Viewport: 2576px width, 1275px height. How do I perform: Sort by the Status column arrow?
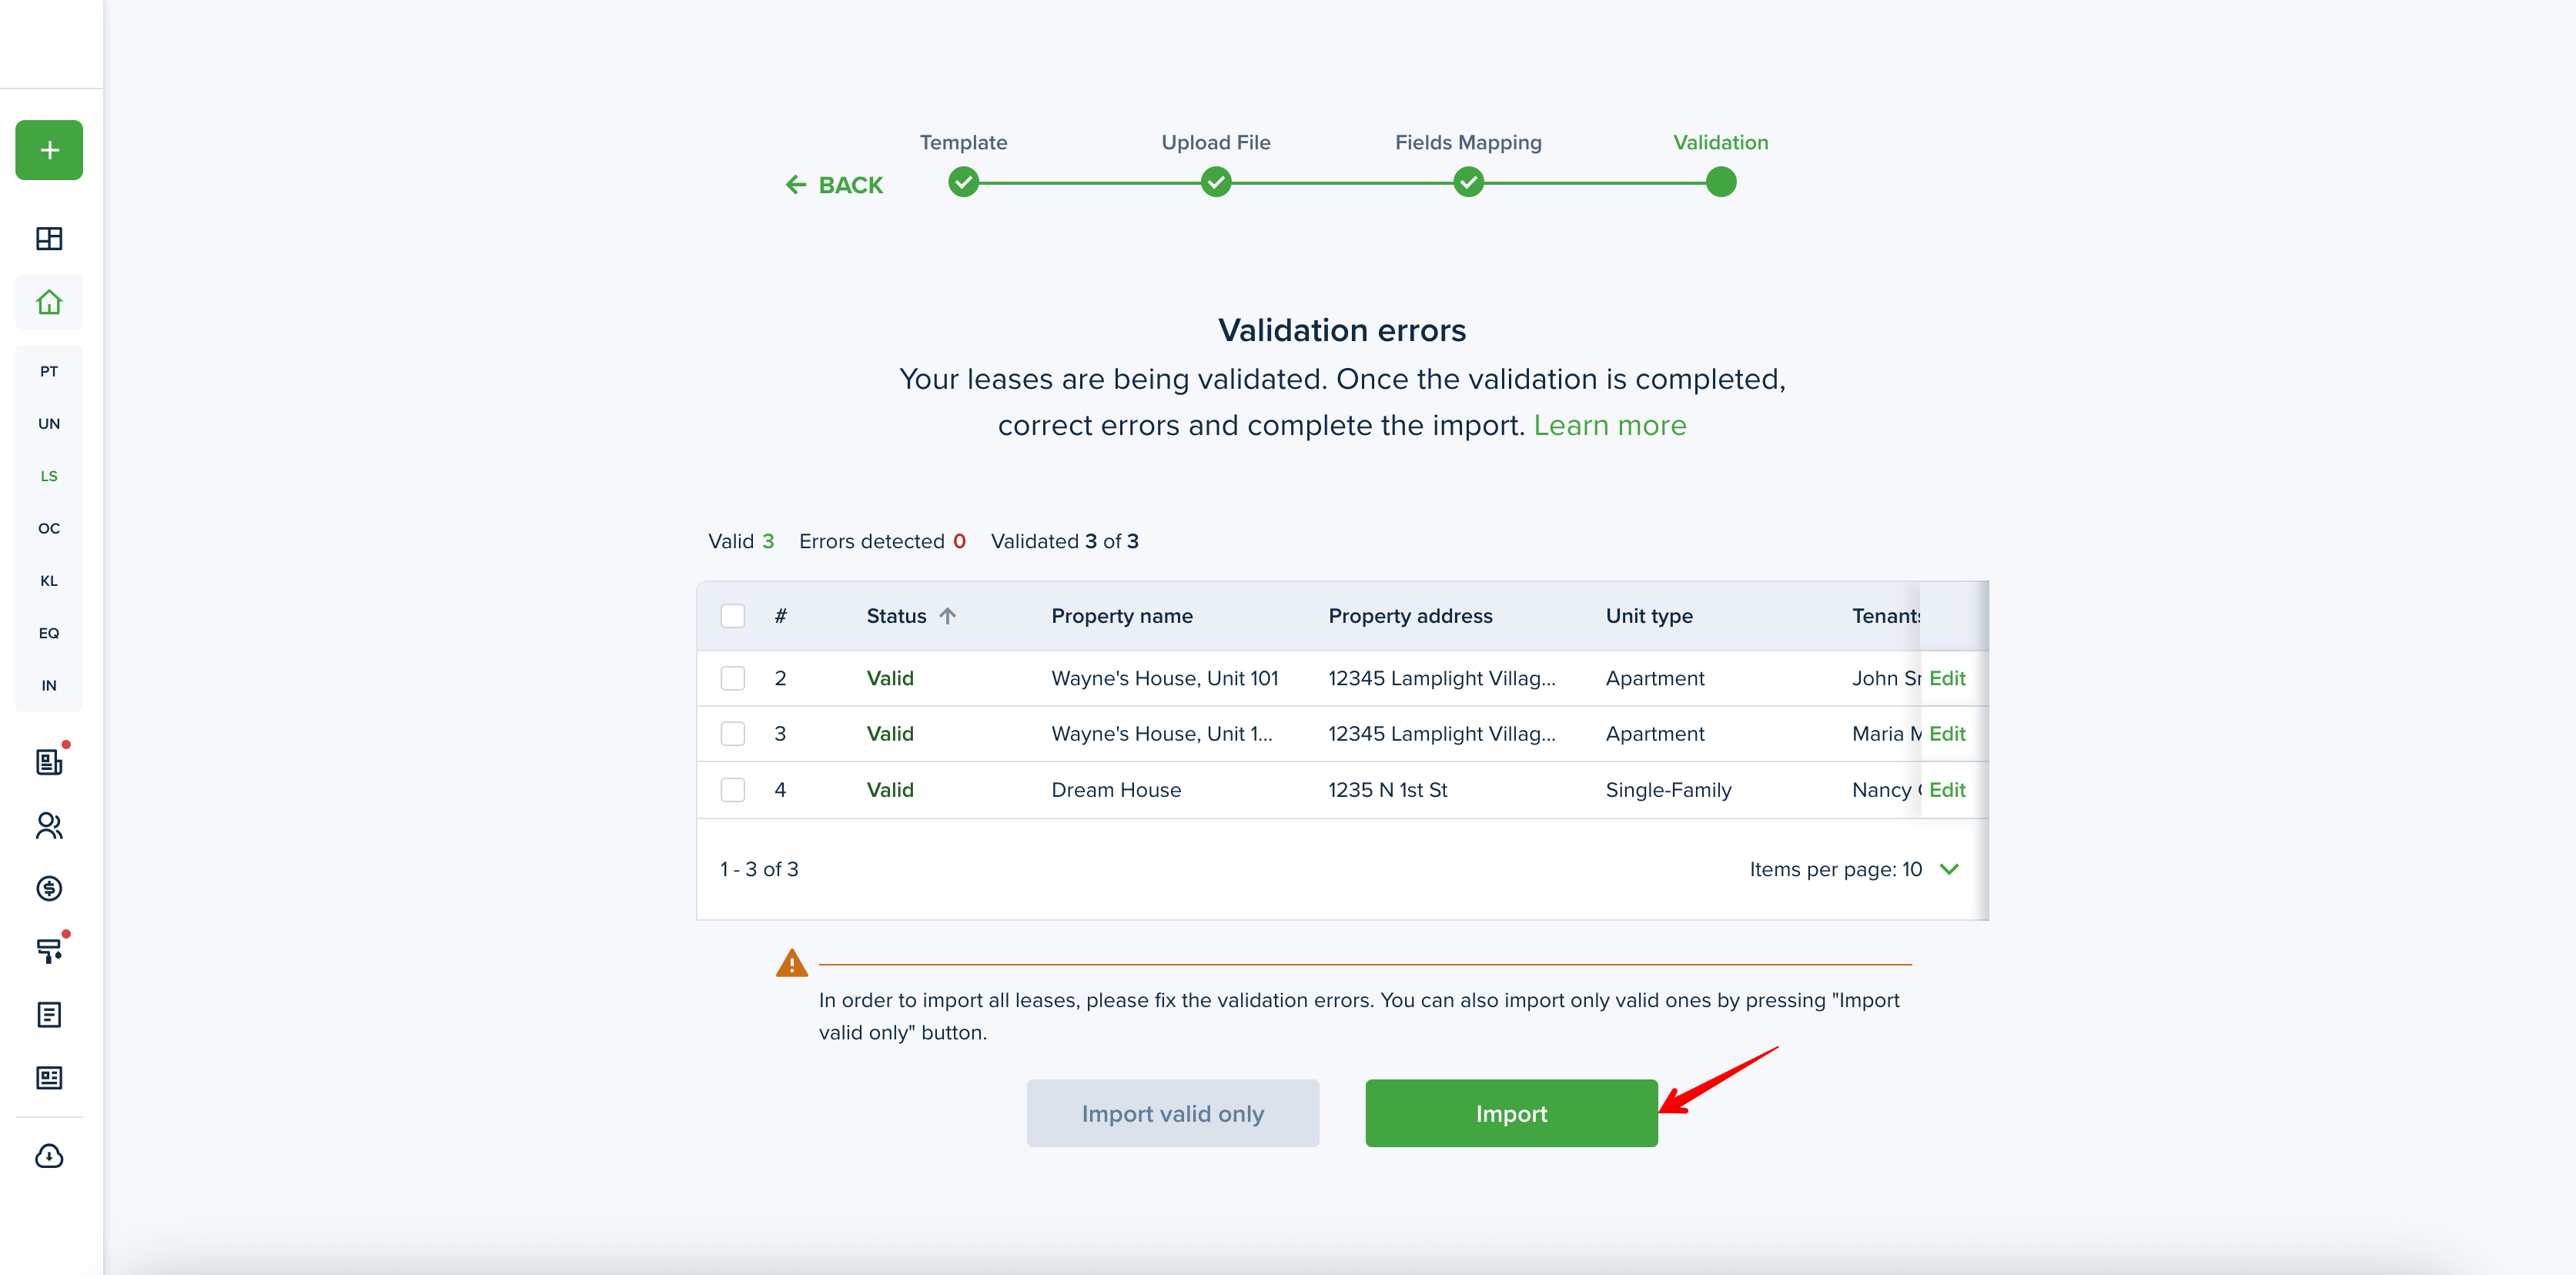948,616
